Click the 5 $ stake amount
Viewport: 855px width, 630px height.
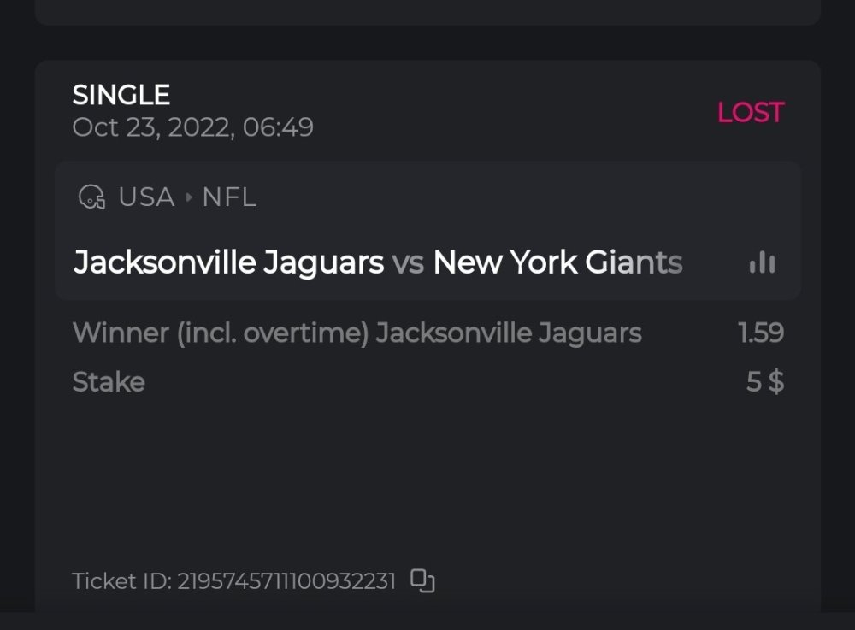pyautogui.click(x=764, y=381)
